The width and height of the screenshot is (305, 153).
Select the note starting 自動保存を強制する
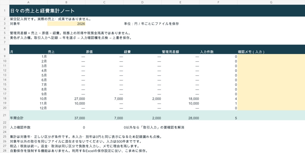79,151
